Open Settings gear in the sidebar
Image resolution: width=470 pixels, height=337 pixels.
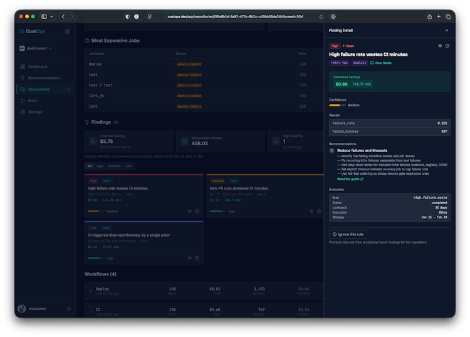[23, 111]
